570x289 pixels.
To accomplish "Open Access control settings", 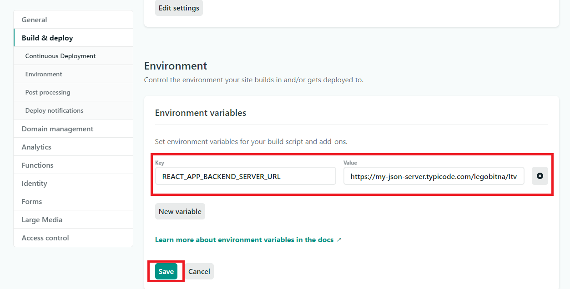I will pos(45,238).
